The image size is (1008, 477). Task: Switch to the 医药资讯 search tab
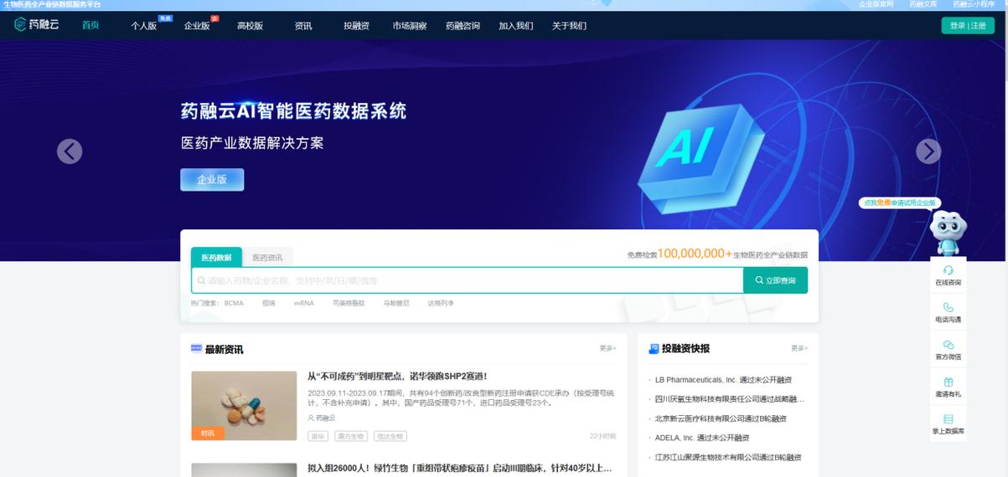pyautogui.click(x=268, y=258)
